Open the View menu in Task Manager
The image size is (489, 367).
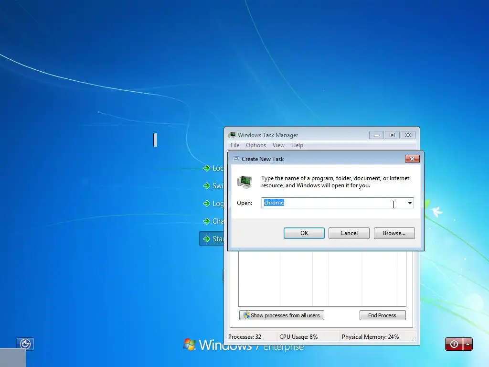coord(278,145)
